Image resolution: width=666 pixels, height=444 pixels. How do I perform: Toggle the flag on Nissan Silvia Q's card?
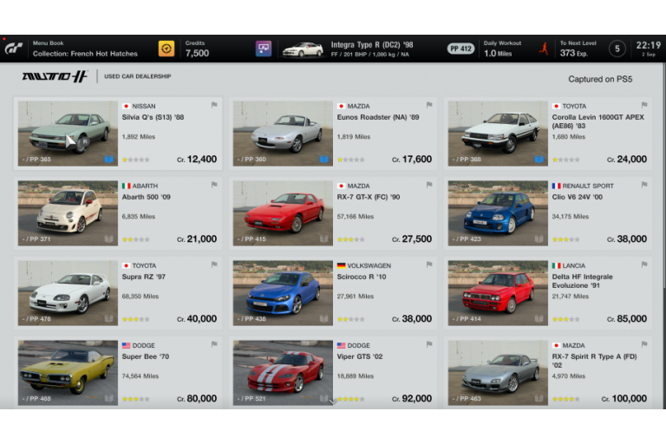click(214, 105)
